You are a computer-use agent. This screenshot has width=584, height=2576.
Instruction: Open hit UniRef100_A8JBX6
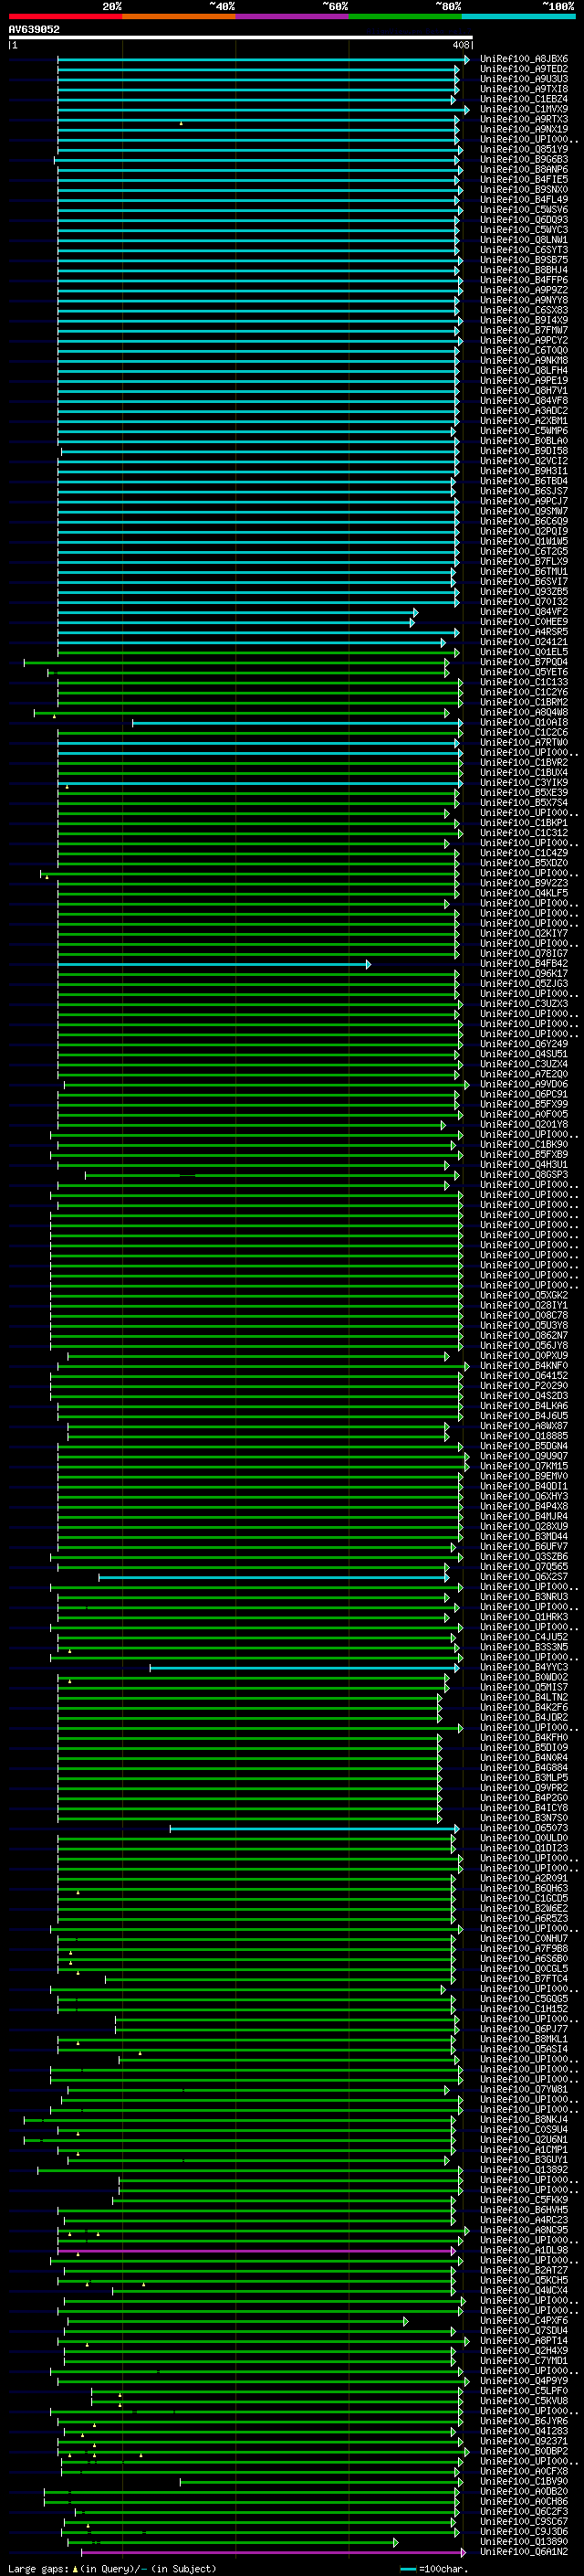click(x=523, y=59)
